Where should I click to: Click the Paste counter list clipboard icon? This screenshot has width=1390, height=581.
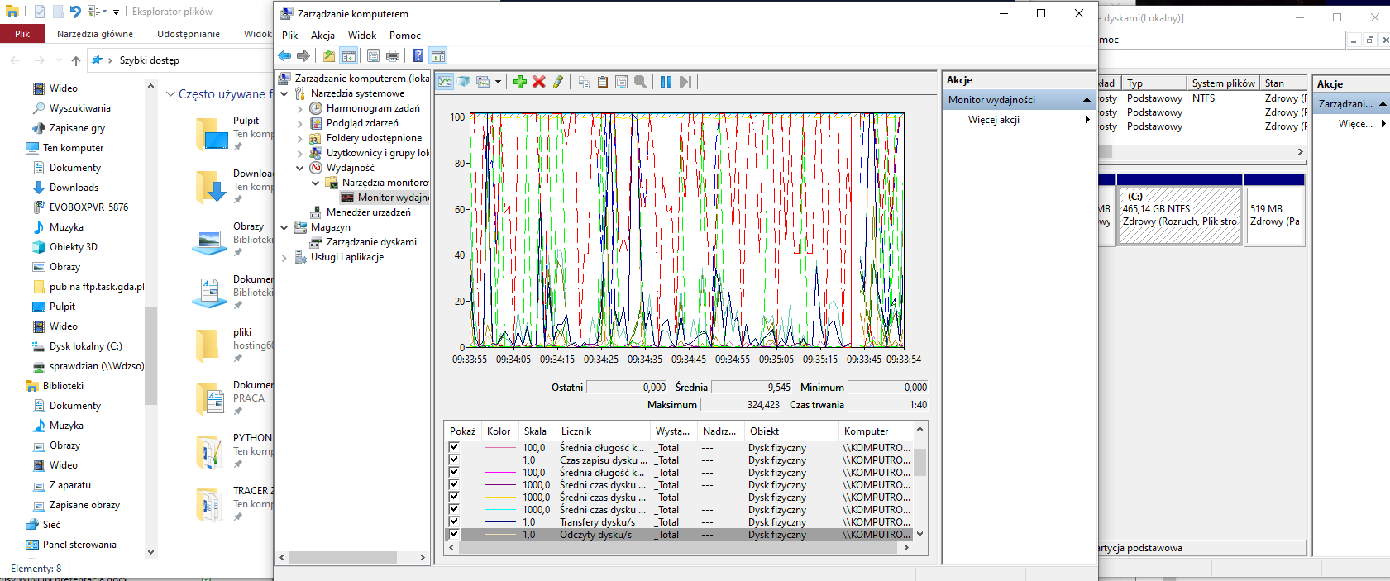coord(603,82)
